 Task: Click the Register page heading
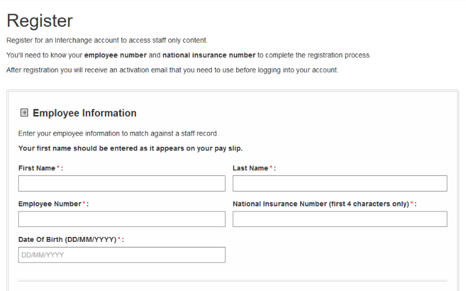[40, 21]
